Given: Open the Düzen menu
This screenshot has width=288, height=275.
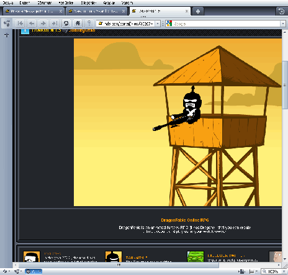Looking at the screenshot, I should [25, 2].
